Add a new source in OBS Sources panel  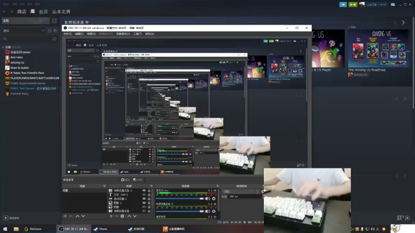[111, 216]
